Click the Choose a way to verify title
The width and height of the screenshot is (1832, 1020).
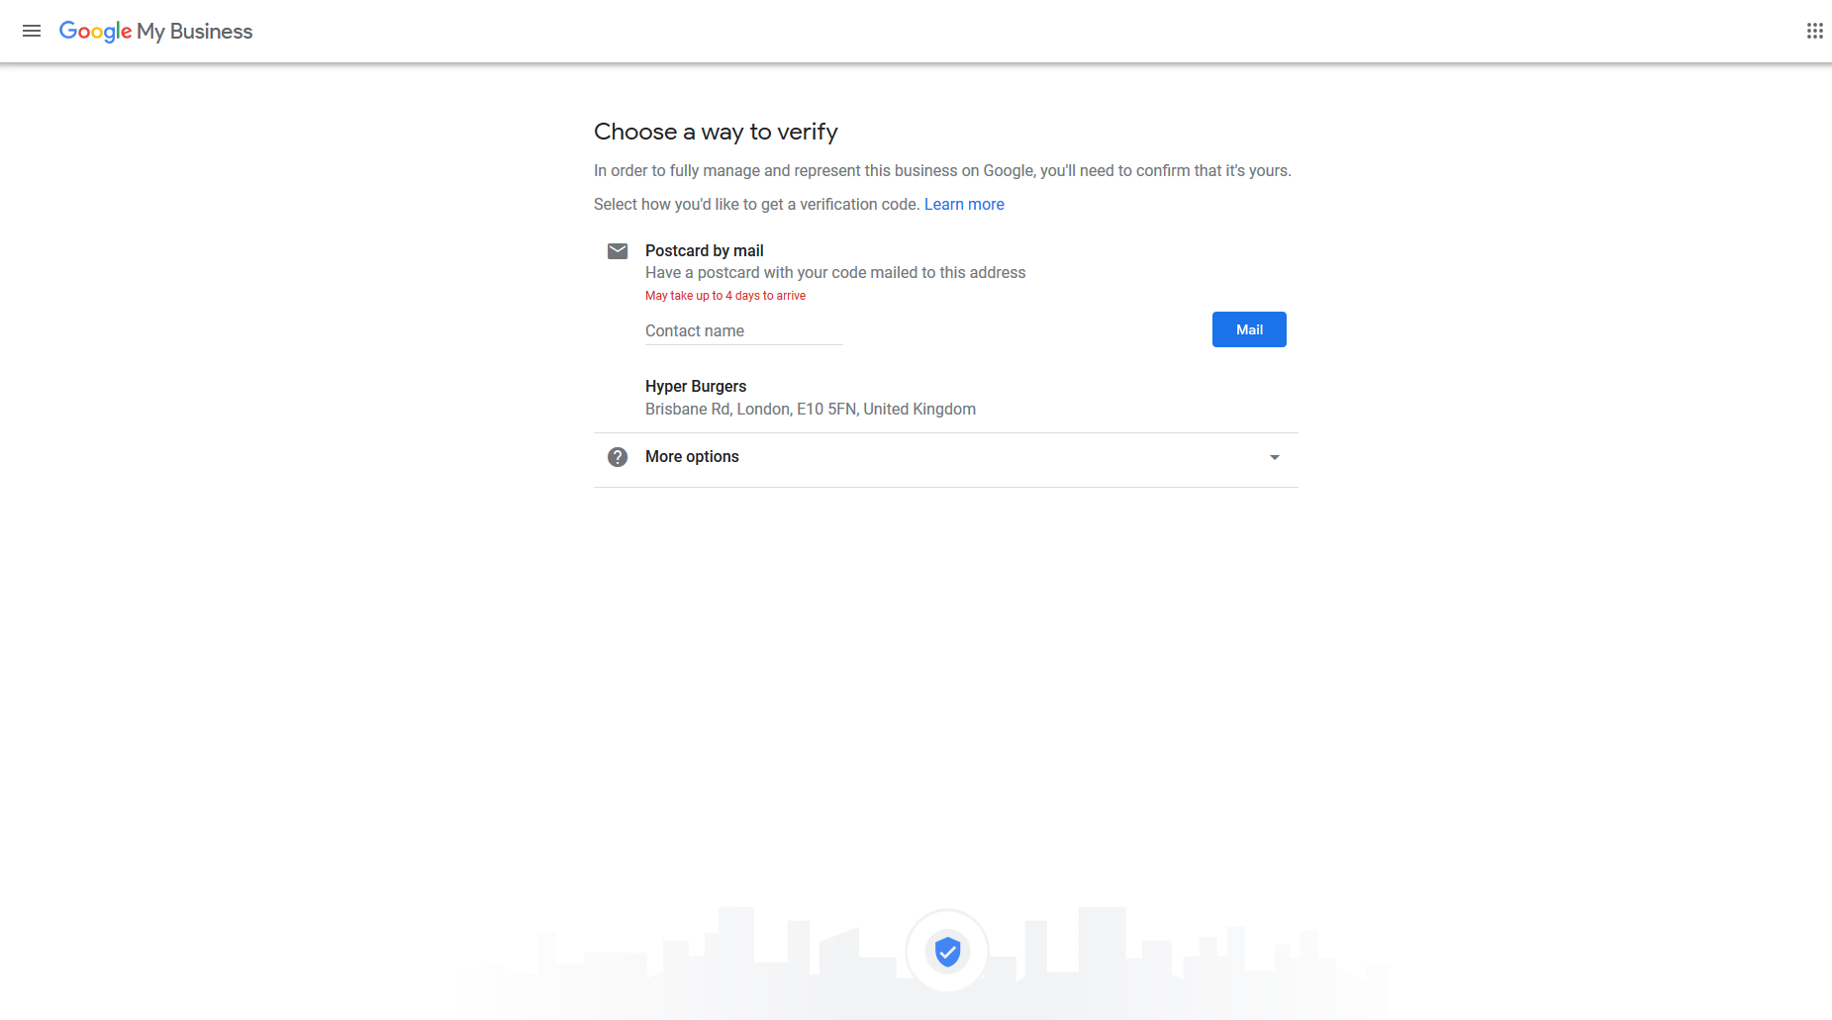click(716, 132)
